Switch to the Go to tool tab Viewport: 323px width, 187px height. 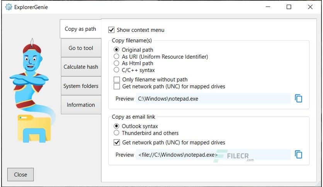pyautogui.click(x=81, y=48)
